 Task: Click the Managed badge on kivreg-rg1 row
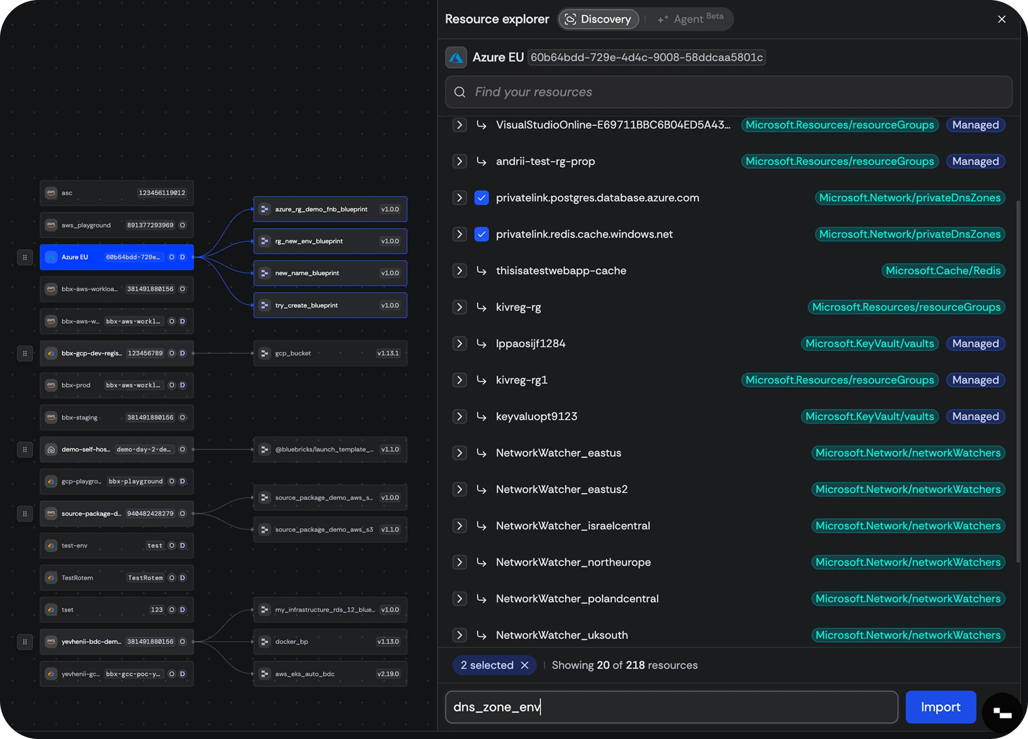[976, 380]
